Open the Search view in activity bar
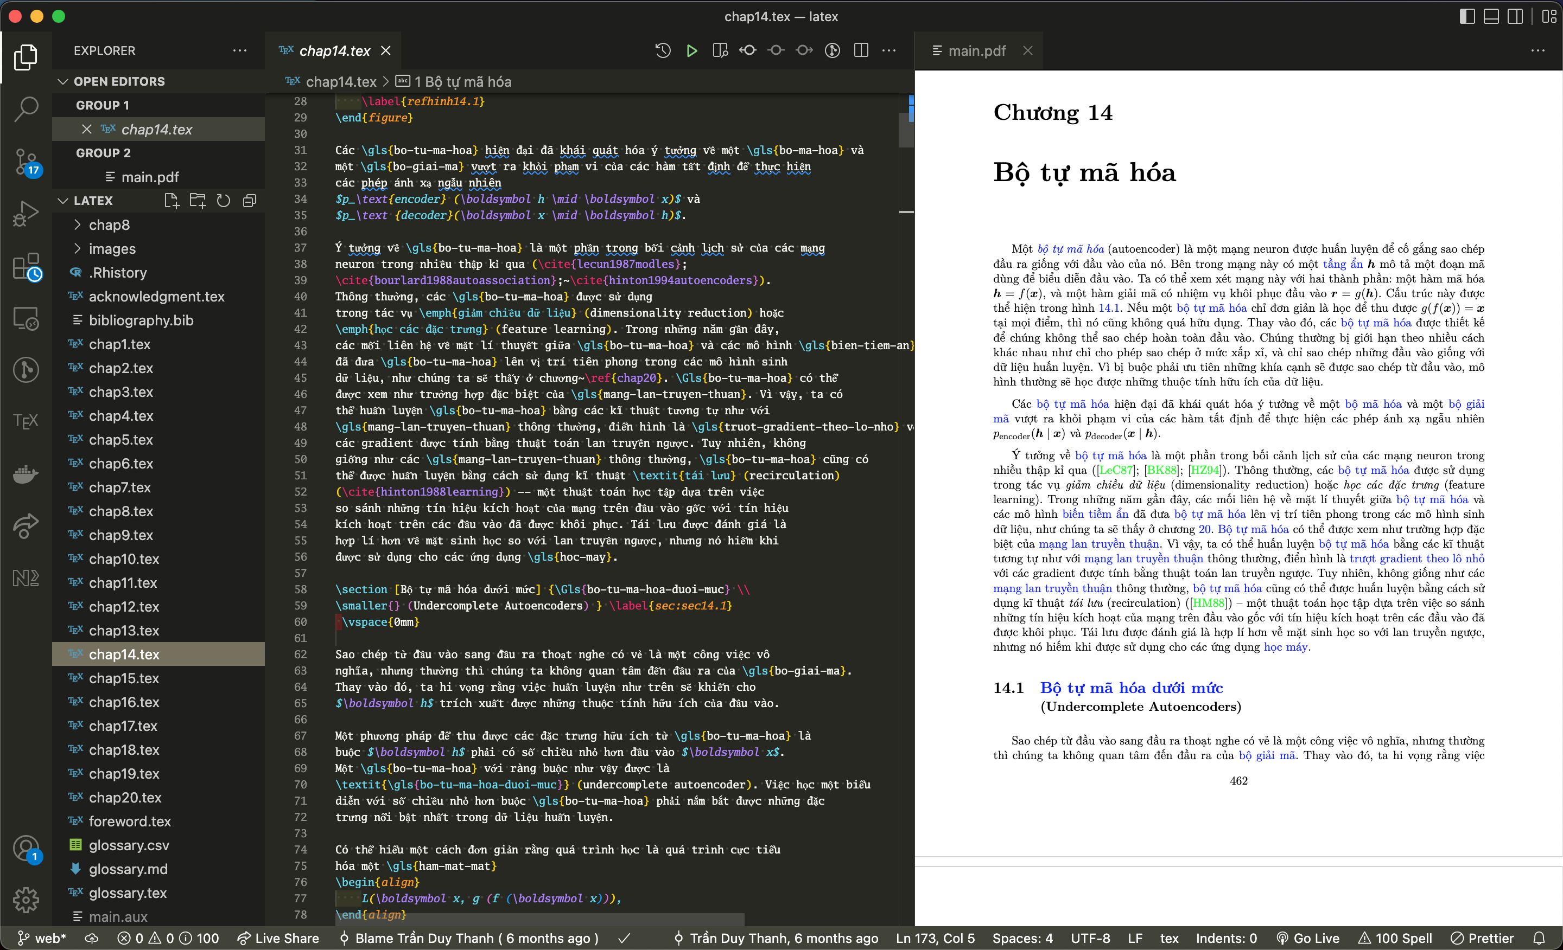The width and height of the screenshot is (1563, 950). [x=26, y=108]
